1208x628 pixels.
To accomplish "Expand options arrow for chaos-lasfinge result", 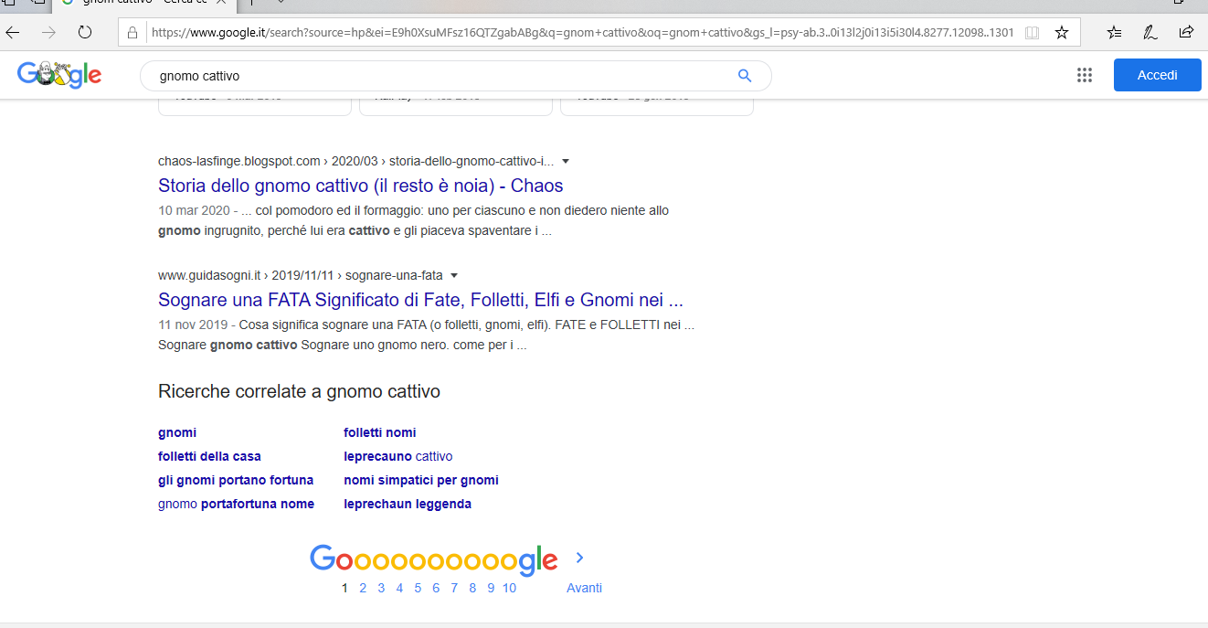I will click(566, 161).
